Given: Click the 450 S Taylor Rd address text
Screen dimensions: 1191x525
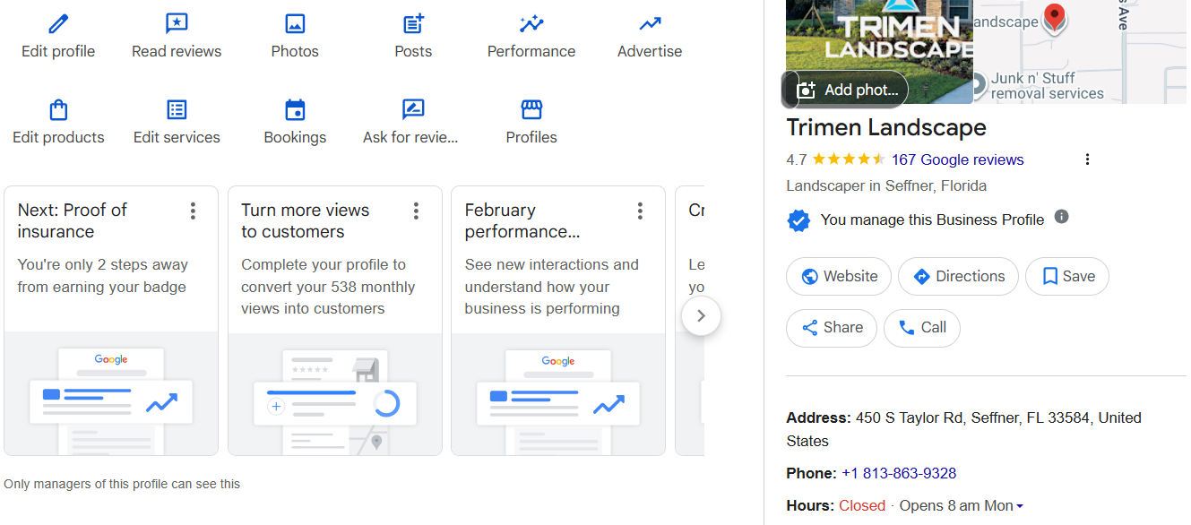Looking at the screenshot, I should coord(963,428).
